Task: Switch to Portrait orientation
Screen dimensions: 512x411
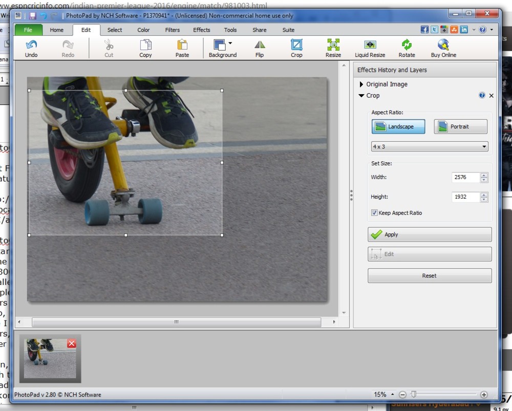Action: [x=460, y=126]
